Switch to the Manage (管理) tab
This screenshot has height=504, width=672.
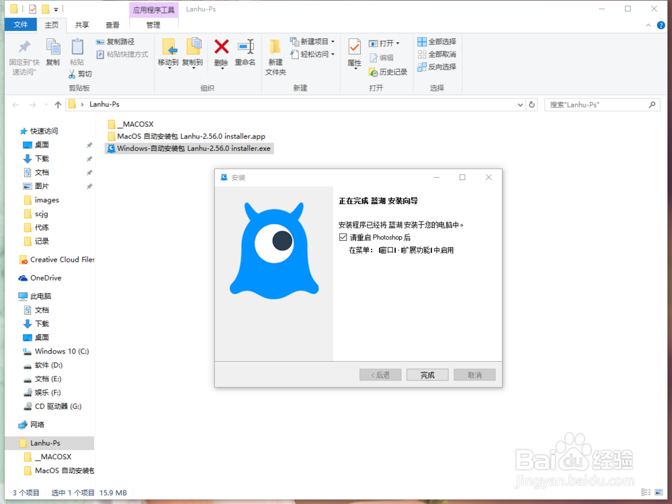pos(153,25)
